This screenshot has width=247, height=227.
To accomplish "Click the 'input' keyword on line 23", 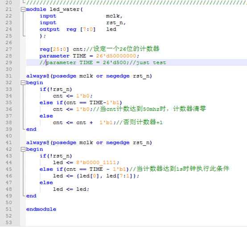I will (48, 23).
